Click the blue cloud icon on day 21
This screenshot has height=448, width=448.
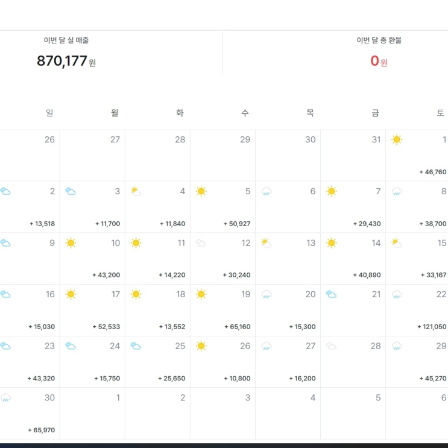coord(331,294)
